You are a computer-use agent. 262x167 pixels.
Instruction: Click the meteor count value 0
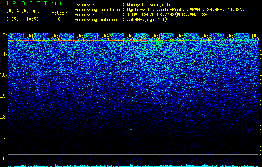[x=59, y=19]
